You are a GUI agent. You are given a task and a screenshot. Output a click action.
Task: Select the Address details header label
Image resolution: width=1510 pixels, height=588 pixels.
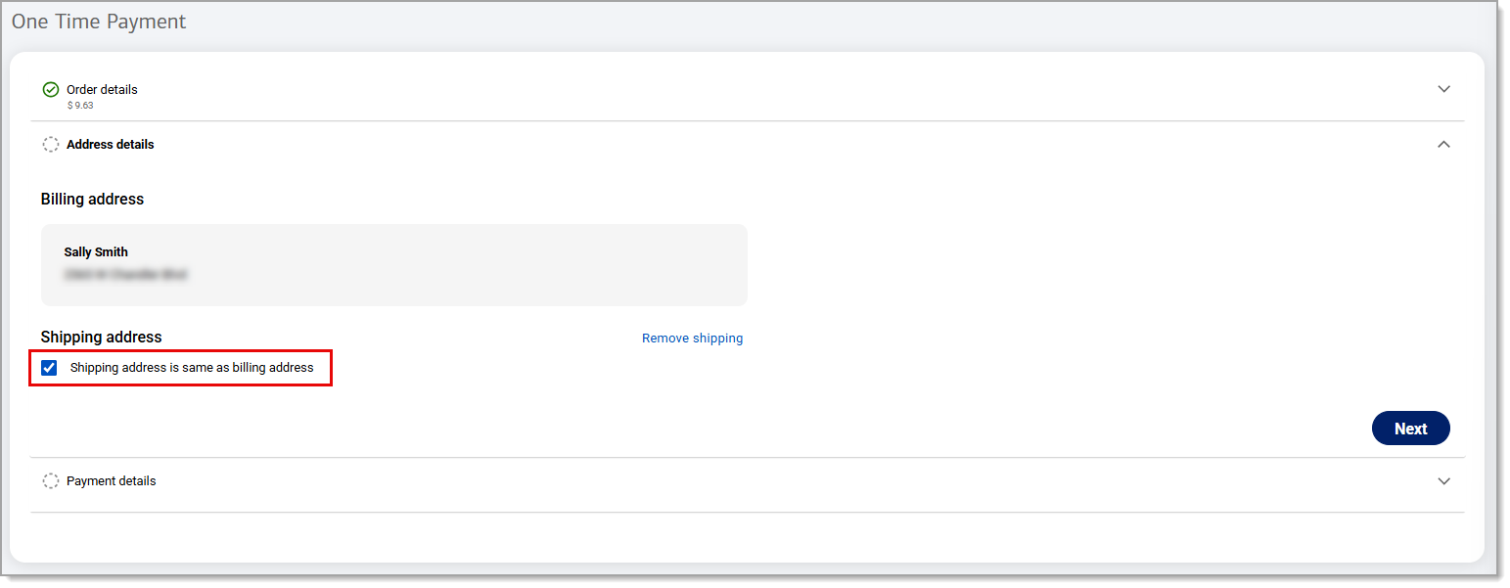pos(111,144)
